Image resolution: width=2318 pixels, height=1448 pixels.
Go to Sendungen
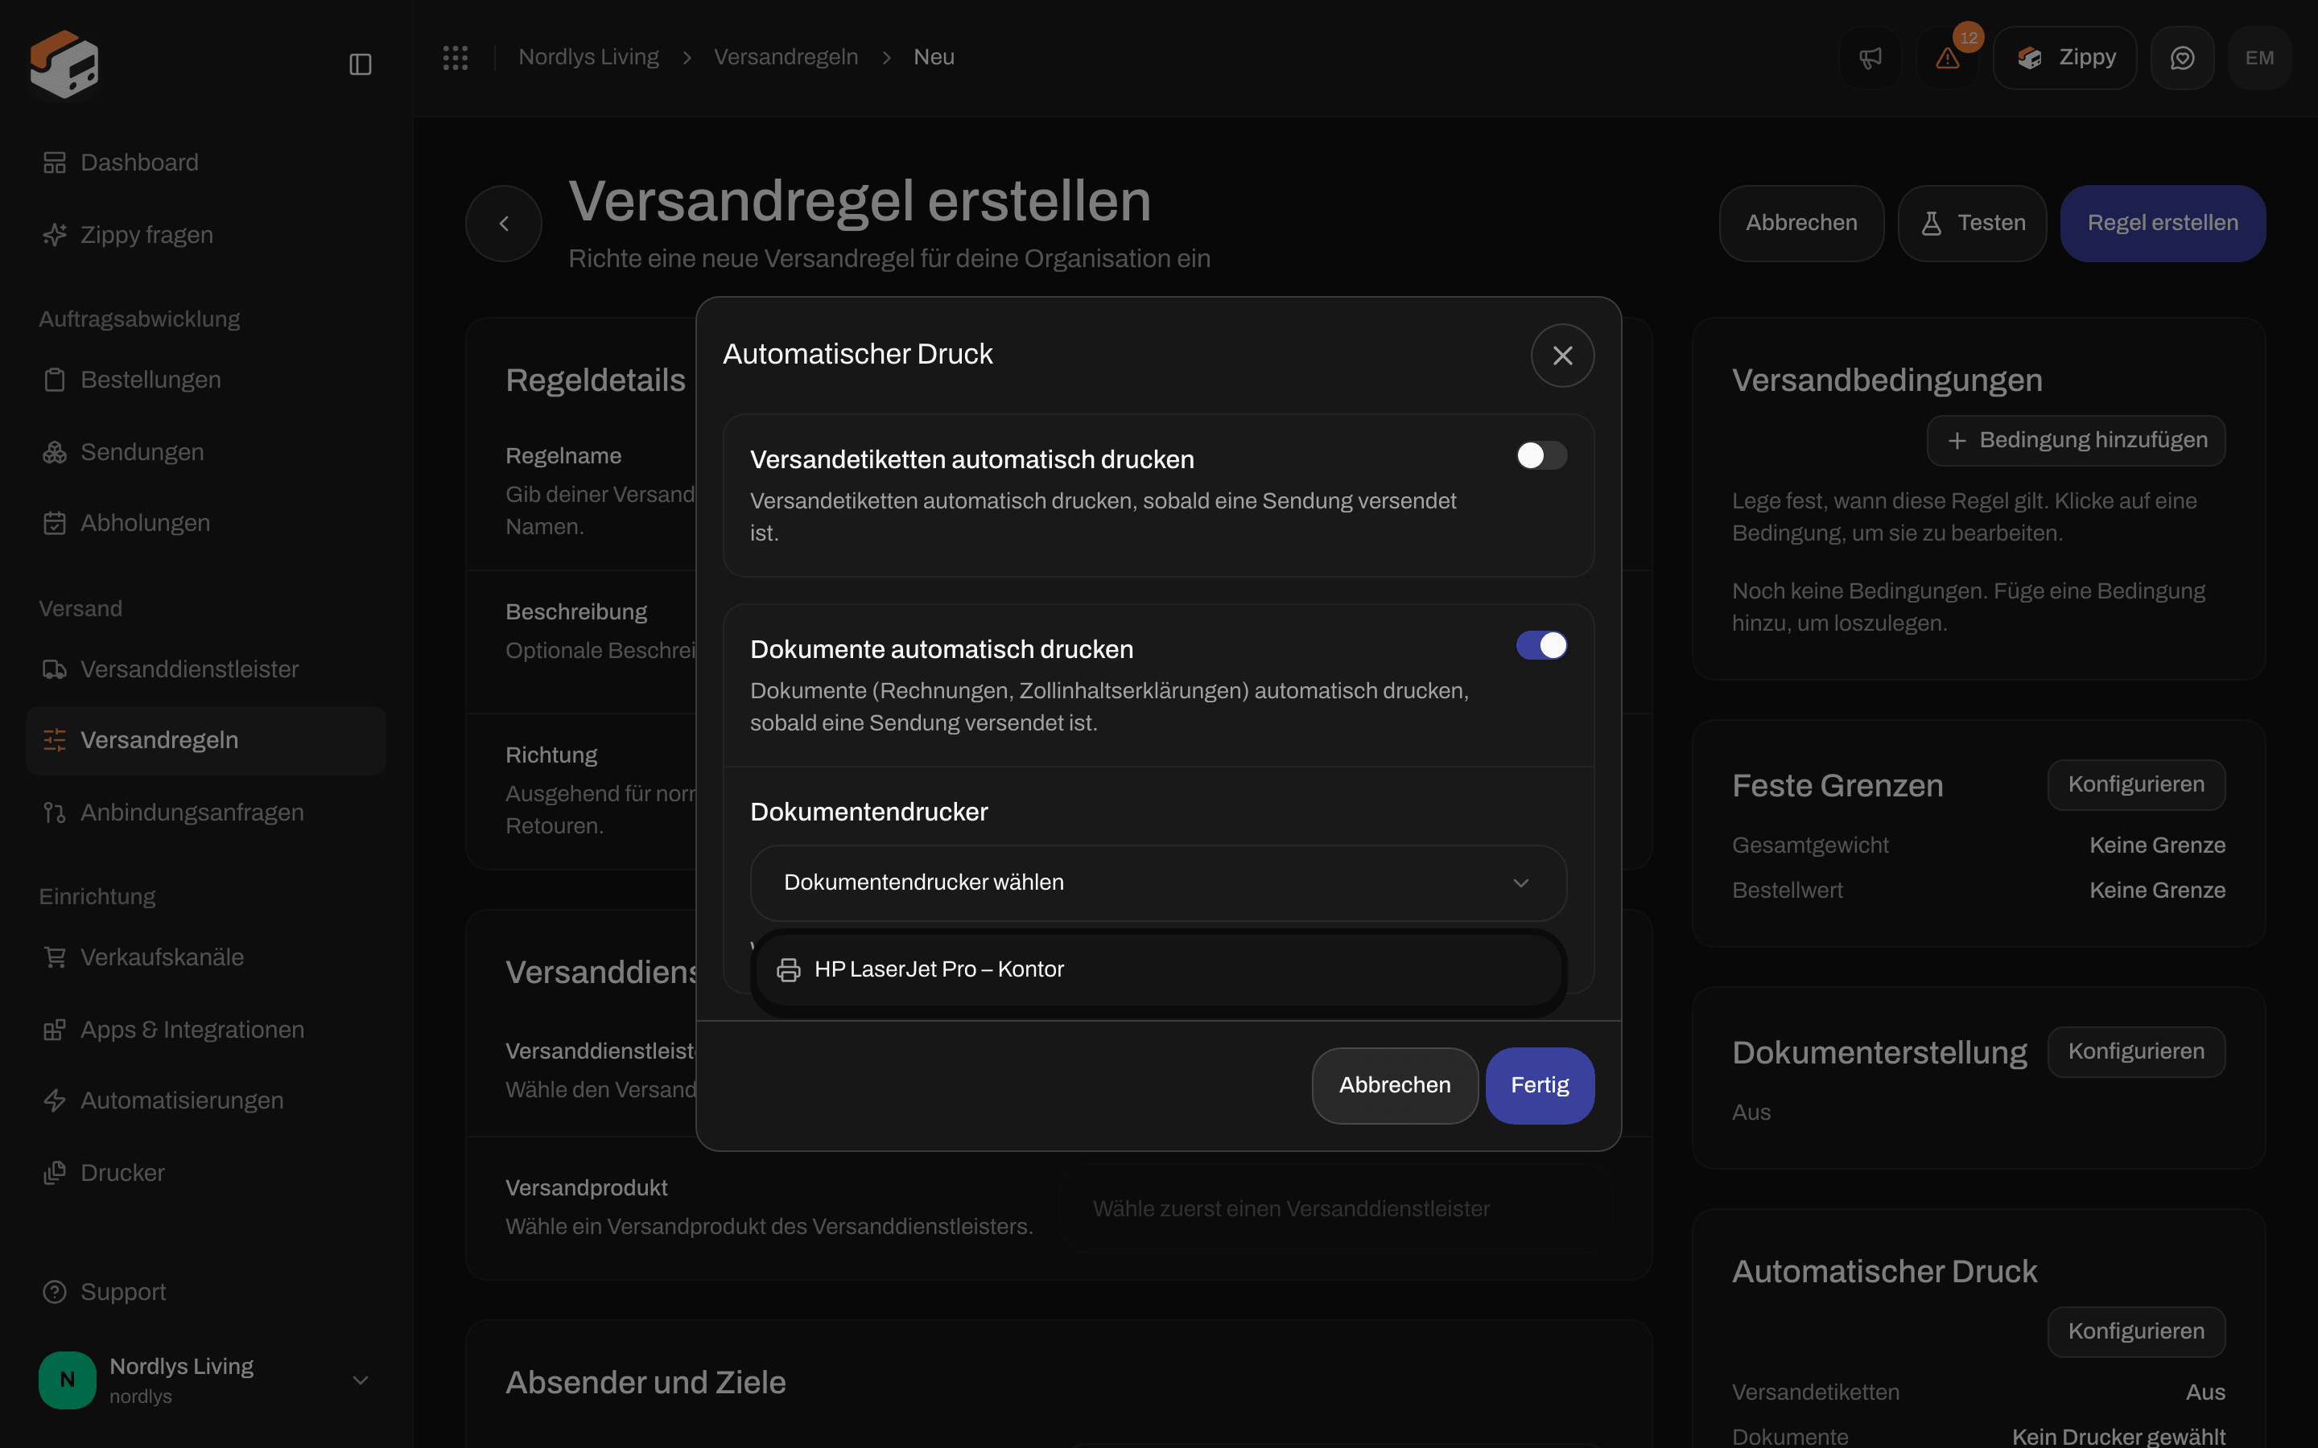tap(206, 452)
